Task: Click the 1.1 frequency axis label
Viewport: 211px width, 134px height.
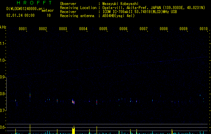Action: click(3, 44)
